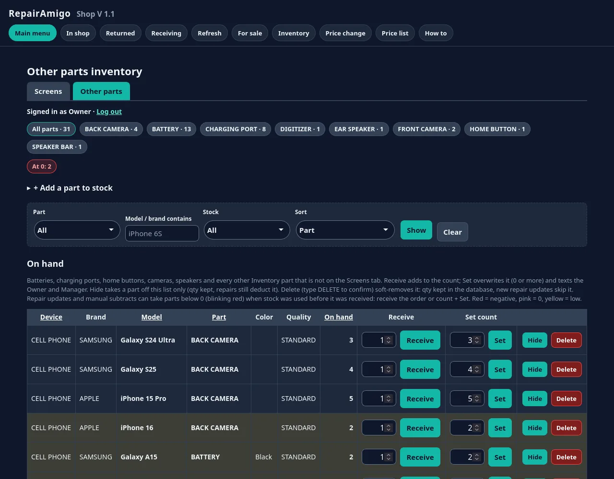Expand the Add a part to stock section
The image size is (614, 479).
70,188
